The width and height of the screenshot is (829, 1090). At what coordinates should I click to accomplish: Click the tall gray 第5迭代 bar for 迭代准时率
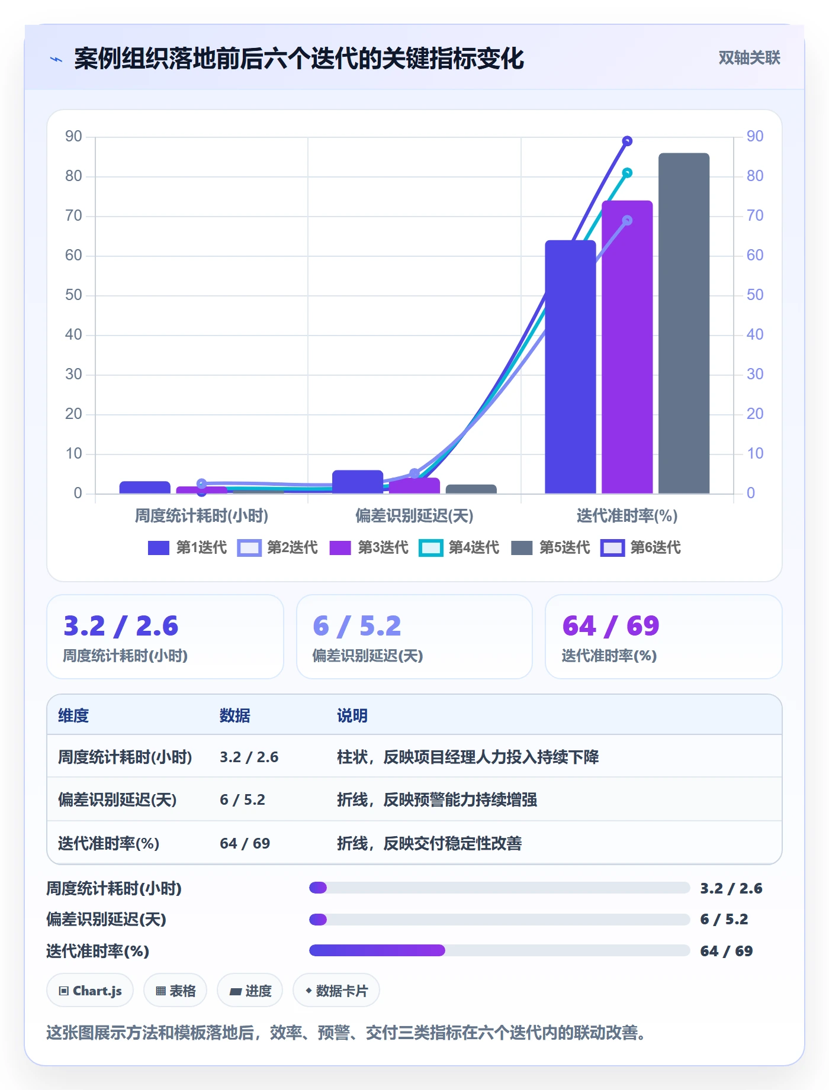[684, 323]
